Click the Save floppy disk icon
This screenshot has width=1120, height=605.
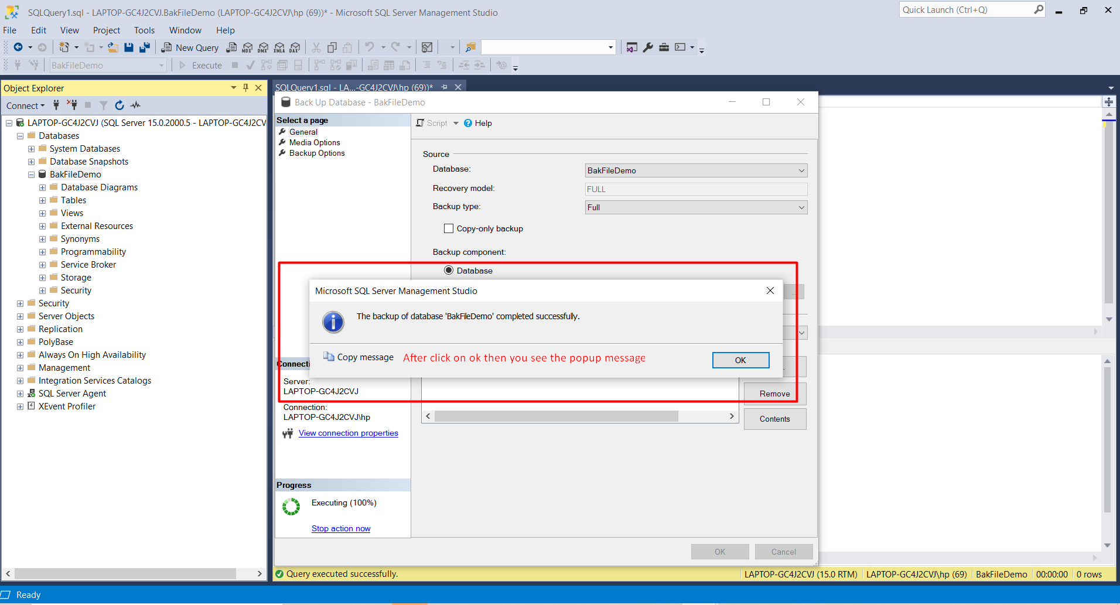tap(129, 47)
